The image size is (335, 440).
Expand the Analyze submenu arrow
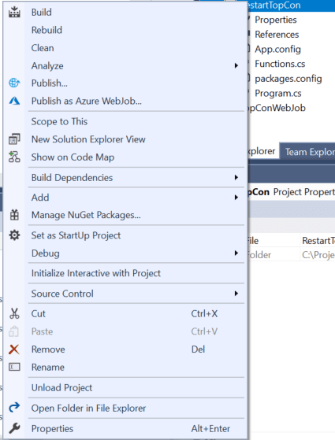tap(236, 65)
